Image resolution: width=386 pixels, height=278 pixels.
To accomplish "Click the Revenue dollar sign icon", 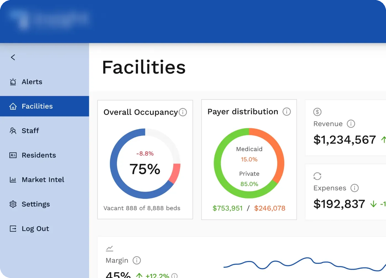I will click(317, 112).
